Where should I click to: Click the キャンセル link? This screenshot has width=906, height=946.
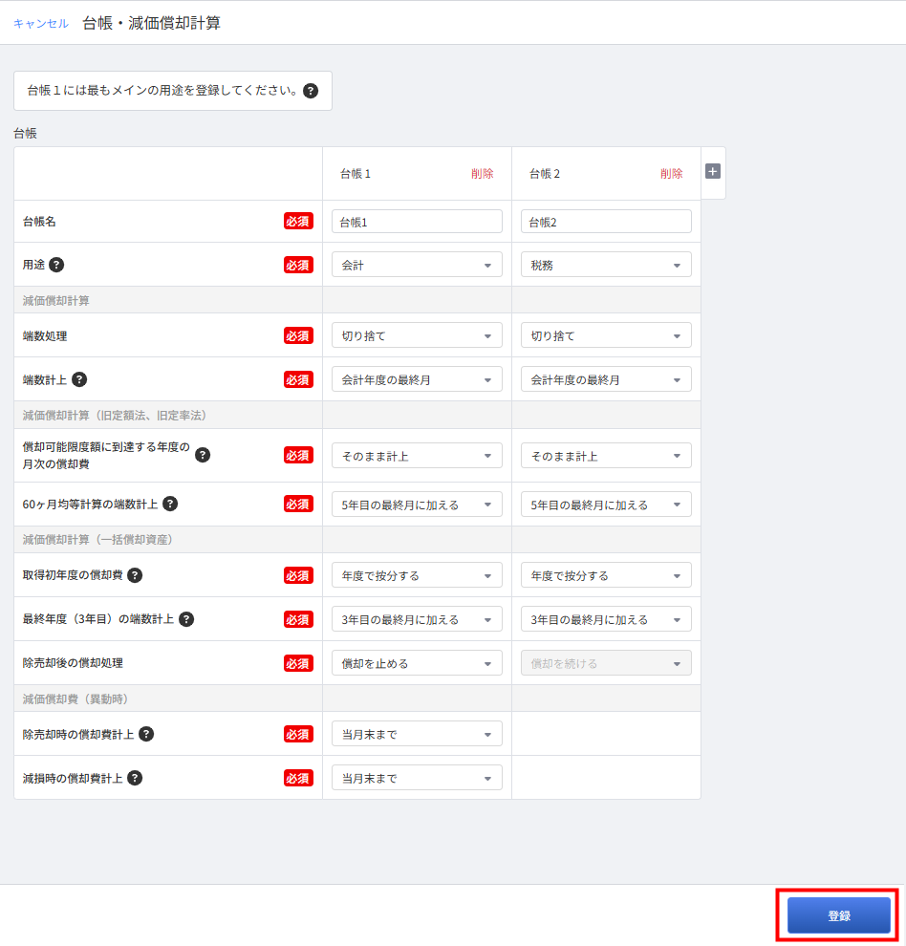[x=41, y=23]
